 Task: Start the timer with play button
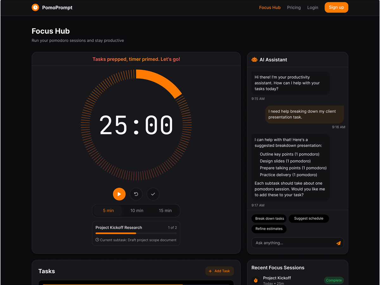click(x=119, y=194)
